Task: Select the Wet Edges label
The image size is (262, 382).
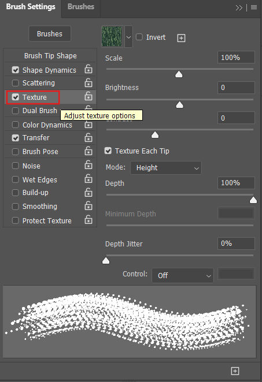Action: (40, 180)
